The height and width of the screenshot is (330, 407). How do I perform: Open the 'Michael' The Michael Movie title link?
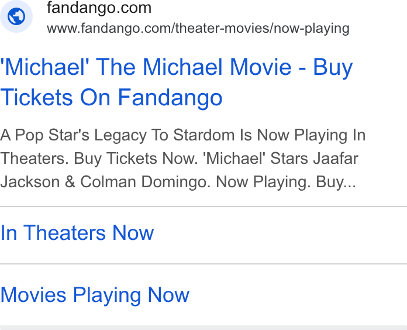point(177,82)
